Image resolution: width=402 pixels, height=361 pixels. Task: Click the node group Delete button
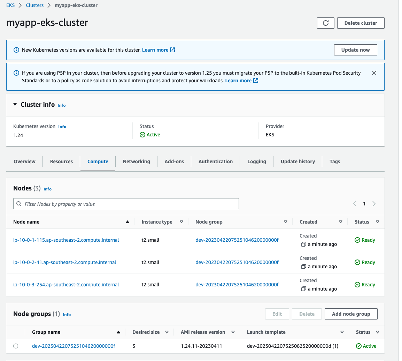(307, 314)
